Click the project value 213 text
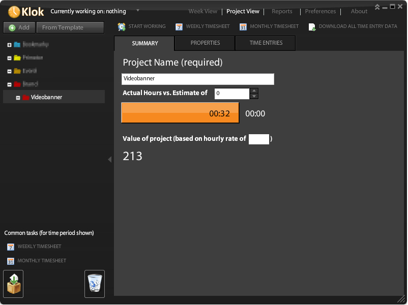Image resolution: width=408 pixels, height=305 pixels. 132,156
